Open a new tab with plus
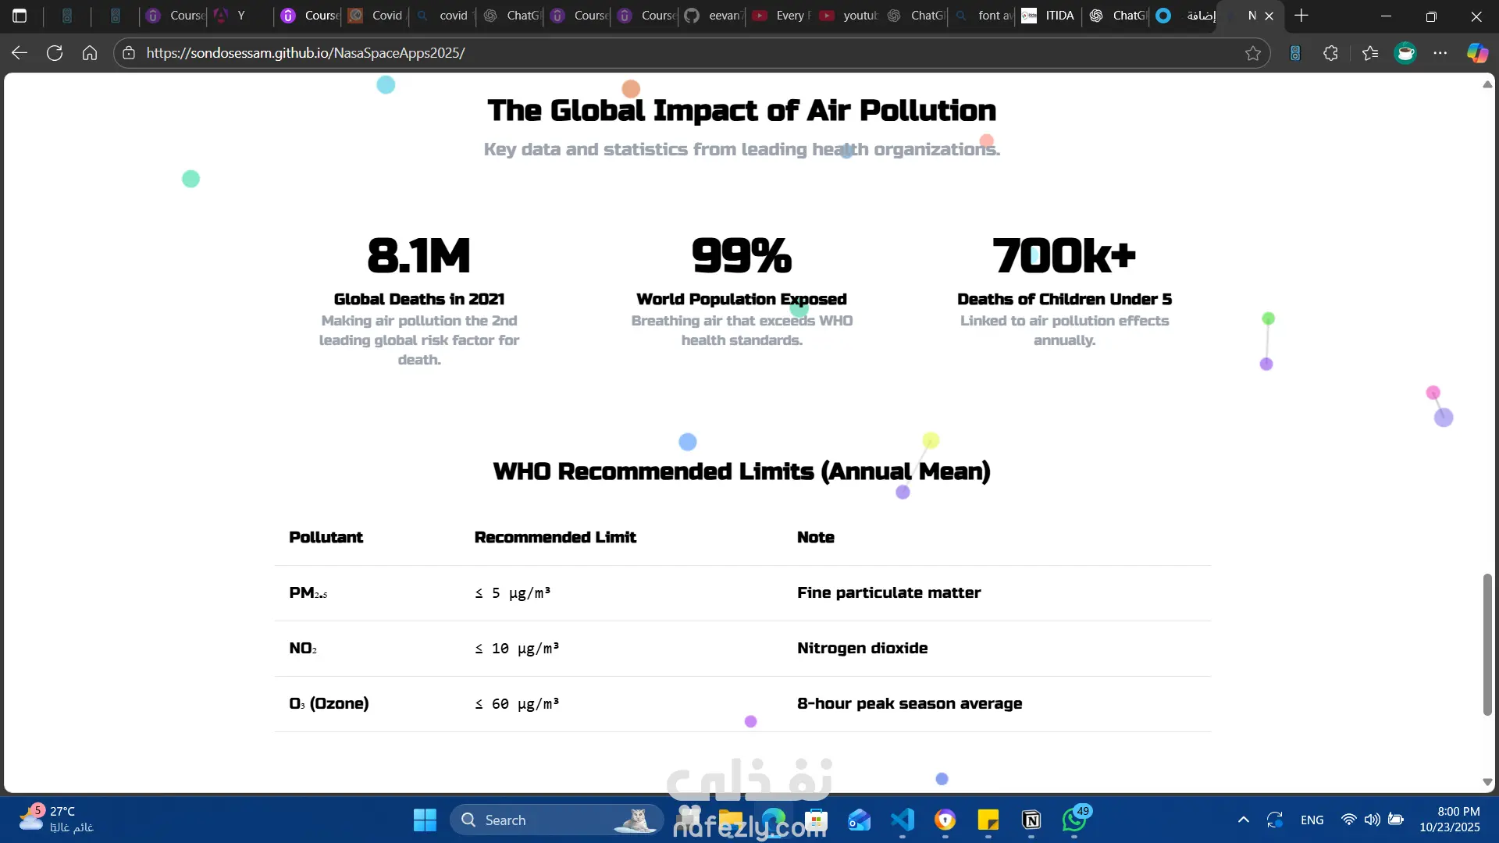The image size is (1499, 843). (x=1301, y=16)
